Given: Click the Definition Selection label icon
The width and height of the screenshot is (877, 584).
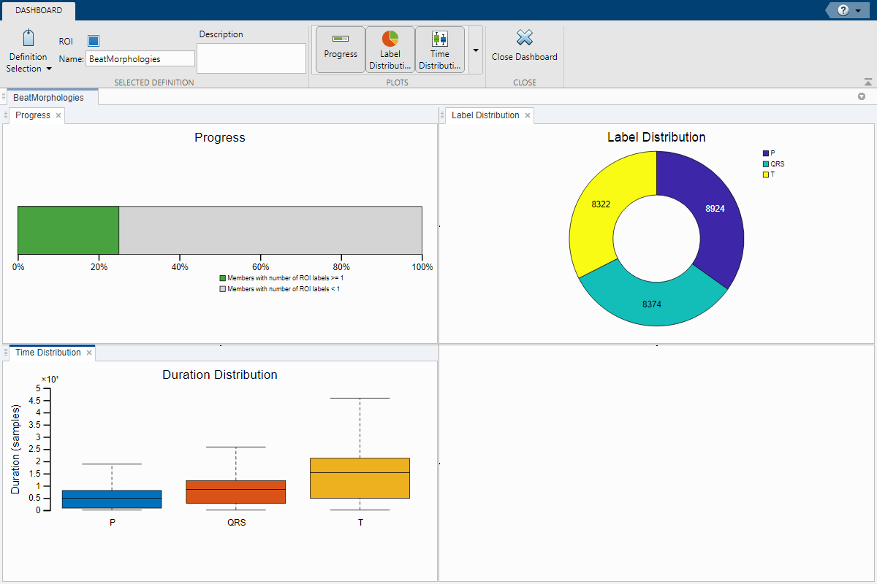Looking at the screenshot, I should [x=28, y=39].
